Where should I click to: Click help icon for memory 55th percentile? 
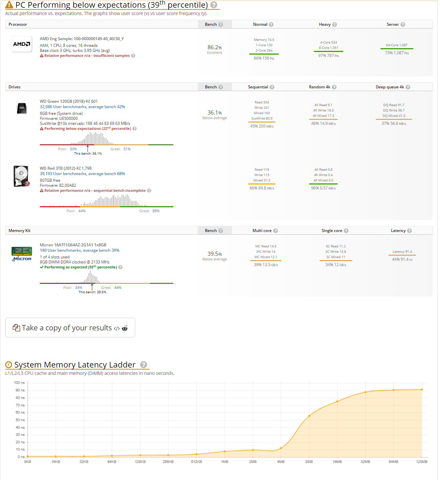(120, 267)
